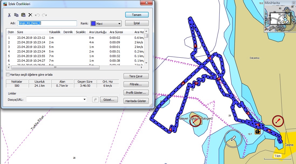Click the Dizin column header
The width and height of the screenshot is (296, 164).
tap(11, 32)
